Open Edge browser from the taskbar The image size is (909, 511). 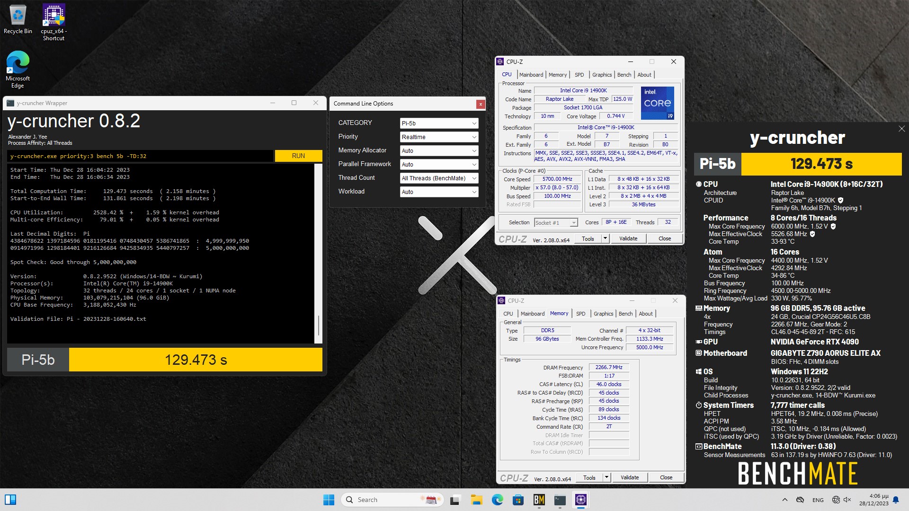pyautogui.click(x=497, y=500)
